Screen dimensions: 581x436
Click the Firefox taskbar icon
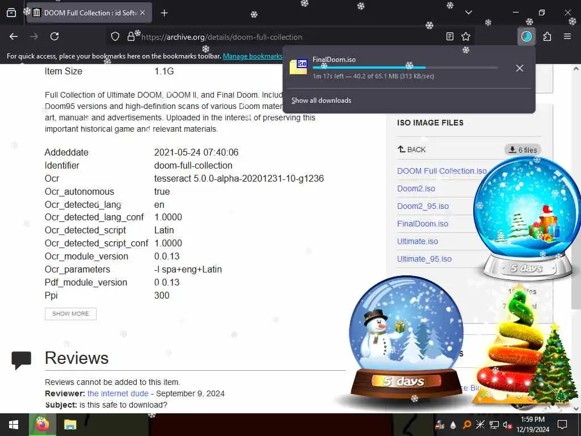click(43, 425)
